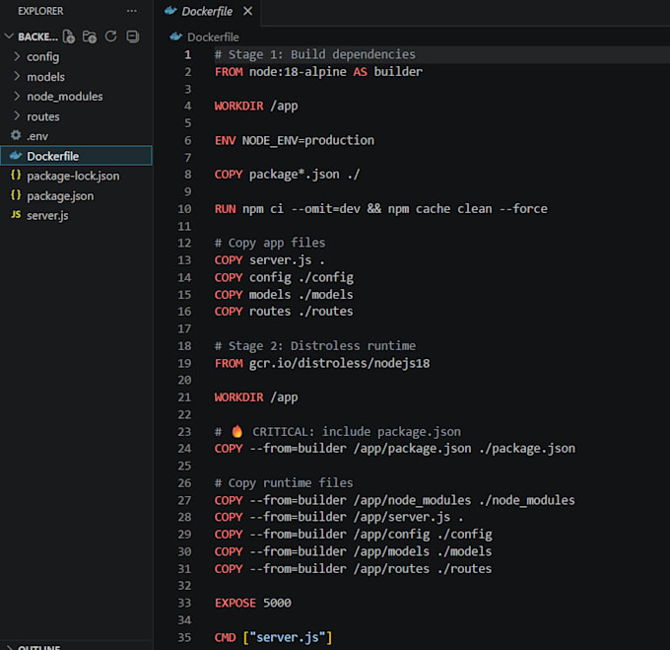
Task: Select the Dockerfile tab
Action: (x=208, y=12)
